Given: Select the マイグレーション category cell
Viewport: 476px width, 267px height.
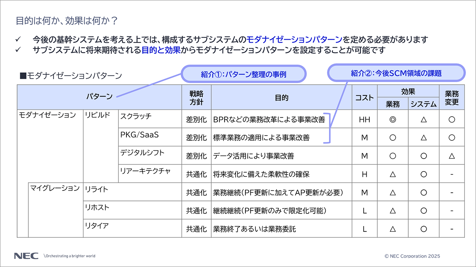Looking at the screenshot, I should tap(55, 188).
